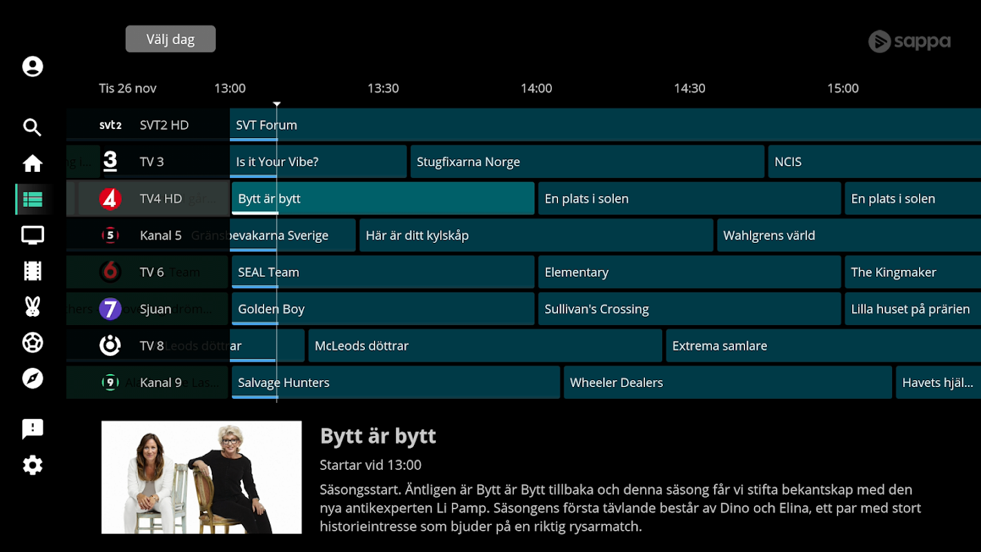Click the Startar vid 13:00 text

point(370,465)
